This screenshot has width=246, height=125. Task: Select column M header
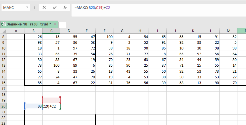pyautogui.click(x=228, y=31)
